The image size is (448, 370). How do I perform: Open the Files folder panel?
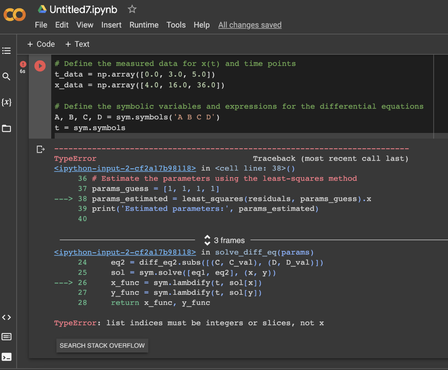click(x=7, y=128)
